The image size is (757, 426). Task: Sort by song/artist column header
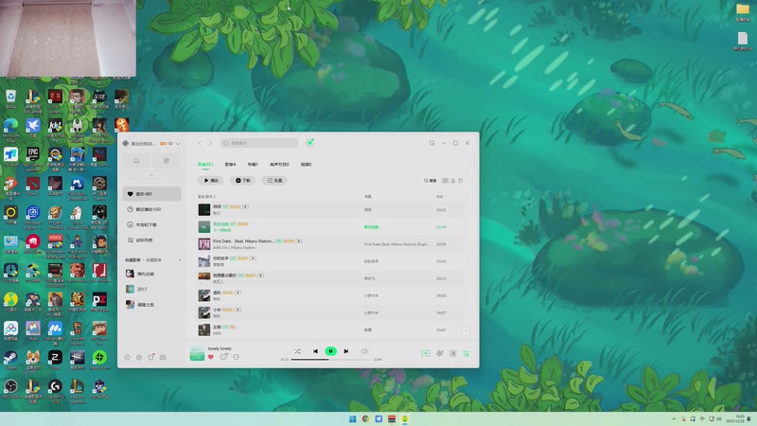(x=206, y=197)
